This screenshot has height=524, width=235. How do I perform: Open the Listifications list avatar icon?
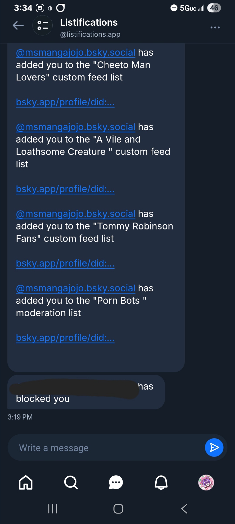tap(42, 26)
